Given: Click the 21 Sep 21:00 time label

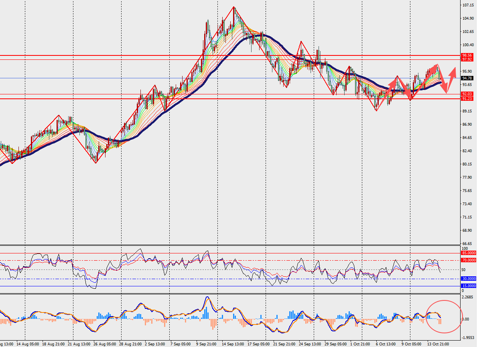Looking at the screenshot, I should [284, 344].
